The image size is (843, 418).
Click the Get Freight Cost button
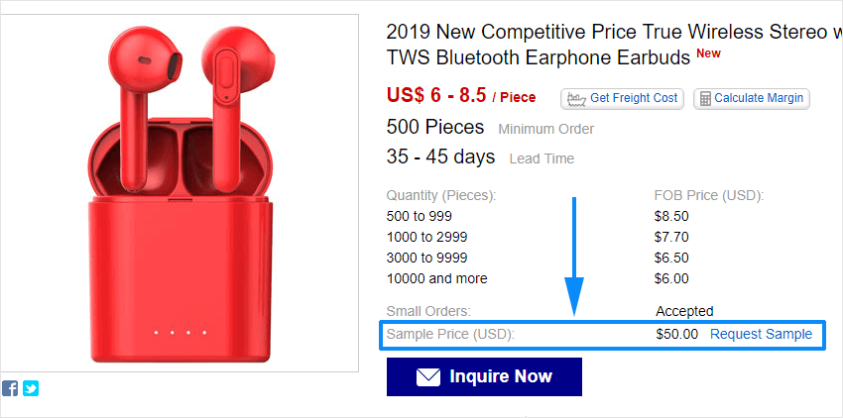tap(622, 98)
